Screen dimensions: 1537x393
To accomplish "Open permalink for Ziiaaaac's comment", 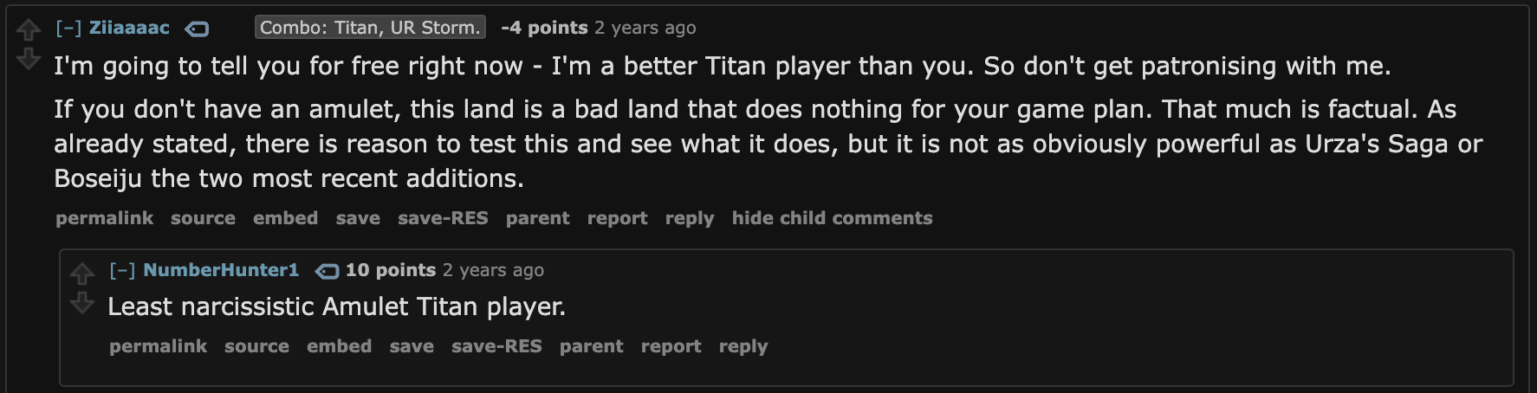I will [104, 218].
